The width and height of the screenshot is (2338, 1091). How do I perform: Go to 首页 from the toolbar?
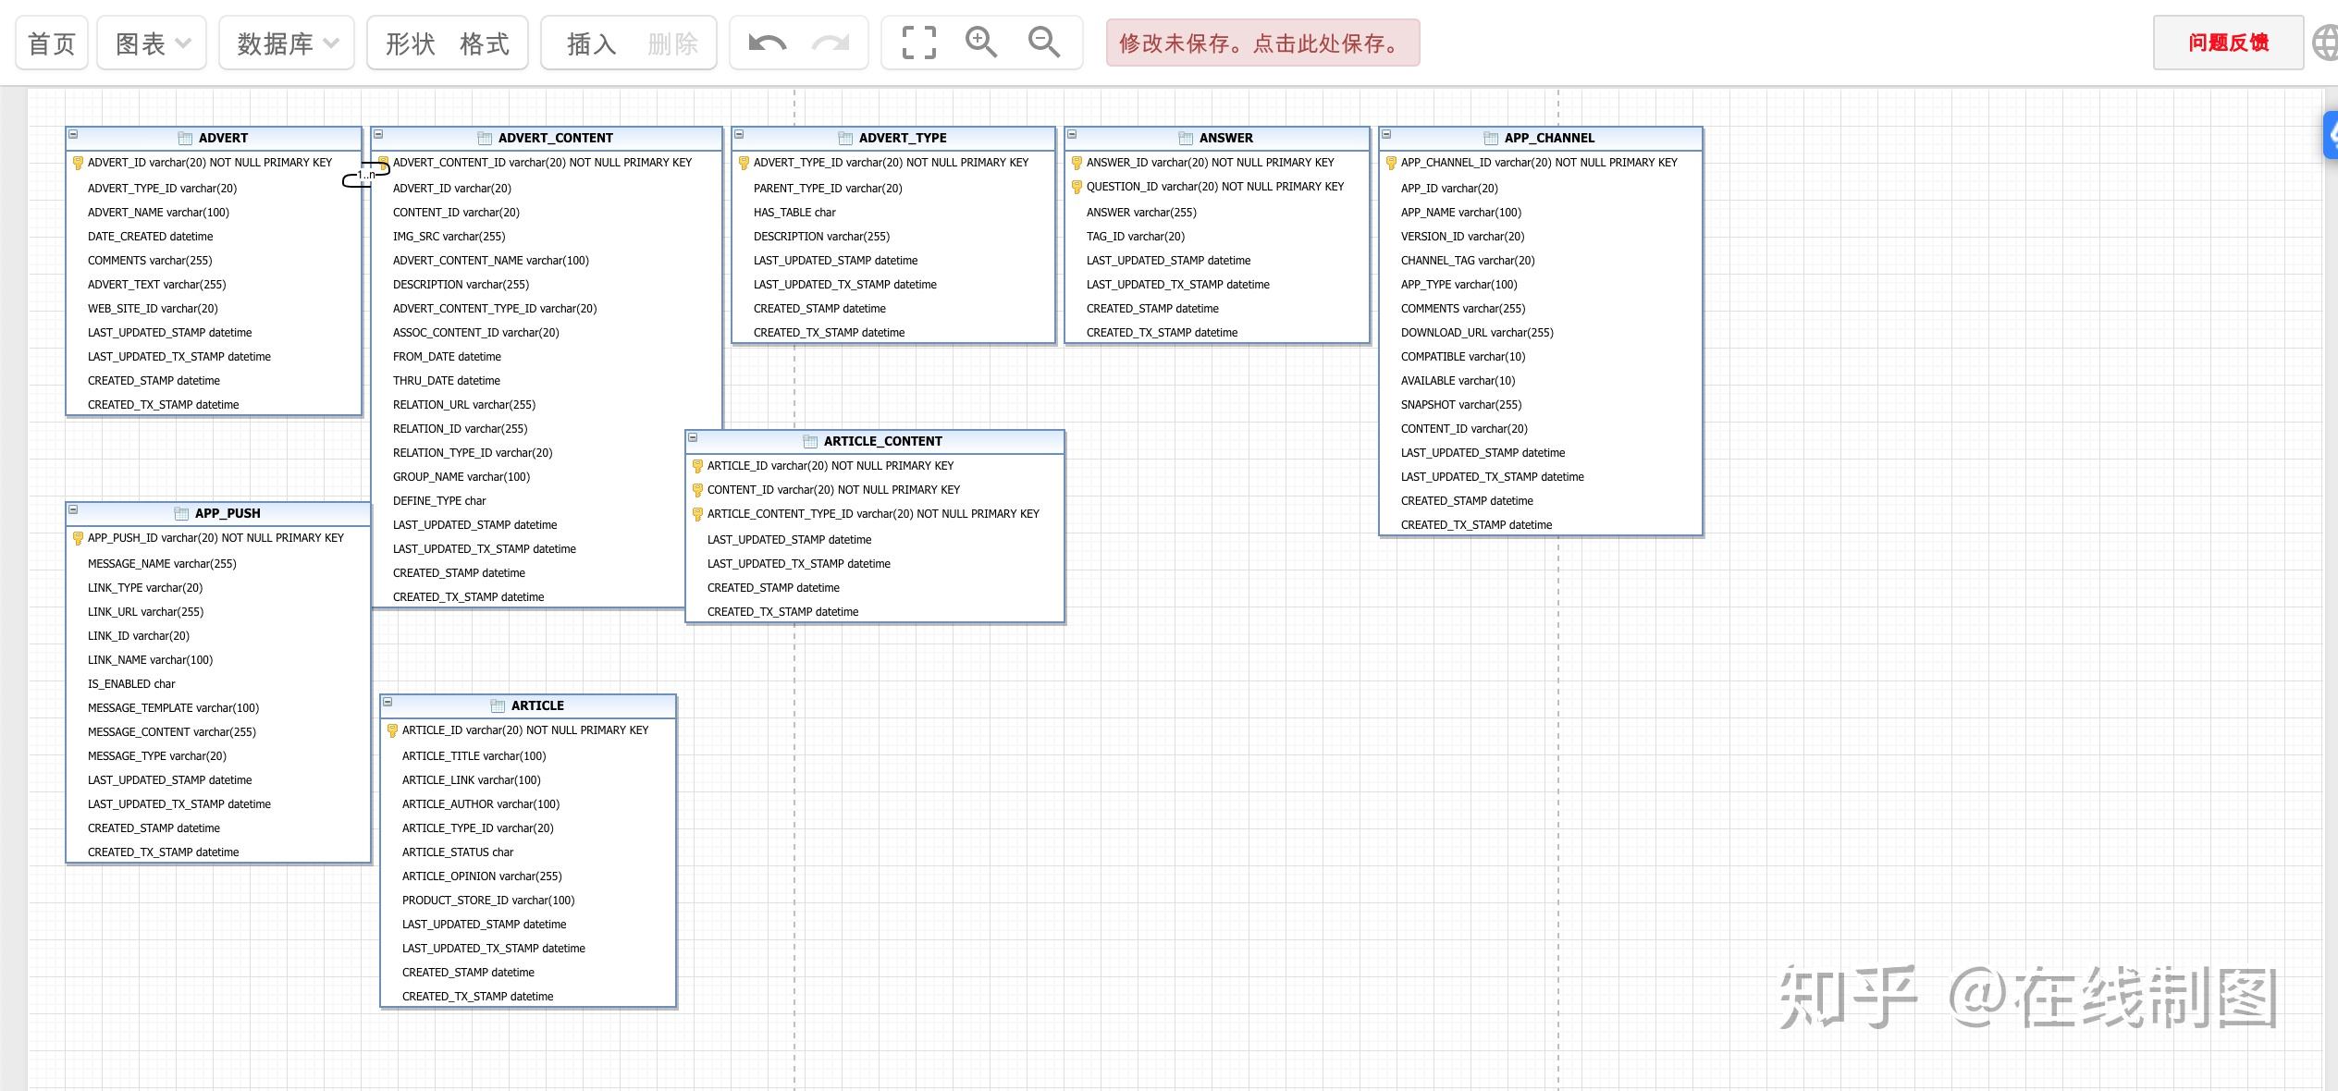51,43
